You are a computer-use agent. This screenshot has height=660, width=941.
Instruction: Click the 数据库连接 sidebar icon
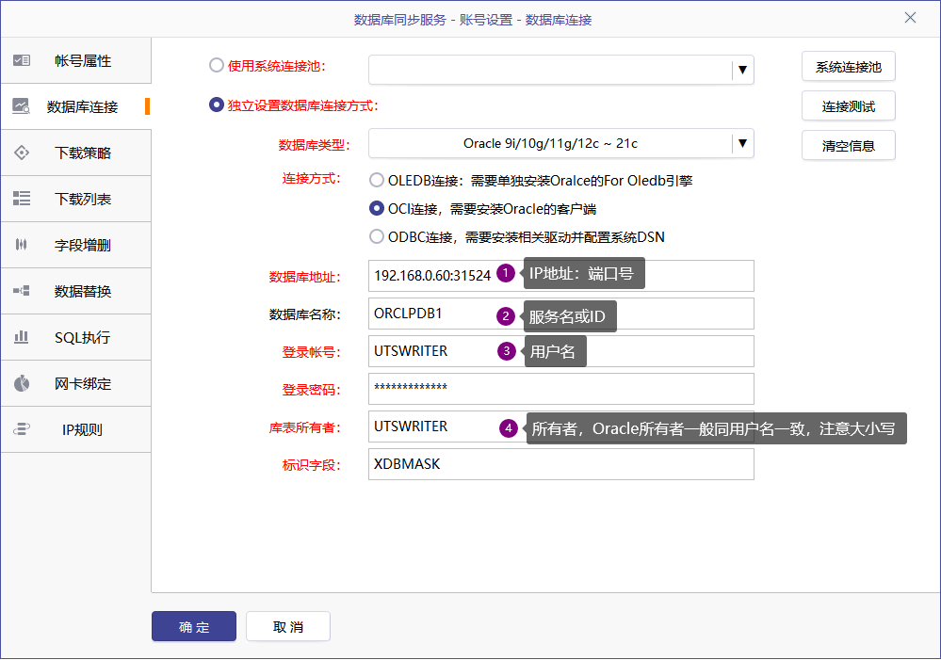(x=21, y=106)
